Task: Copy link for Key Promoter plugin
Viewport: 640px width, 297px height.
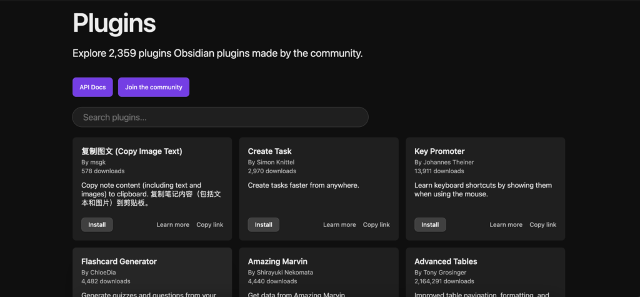Action: click(543, 224)
